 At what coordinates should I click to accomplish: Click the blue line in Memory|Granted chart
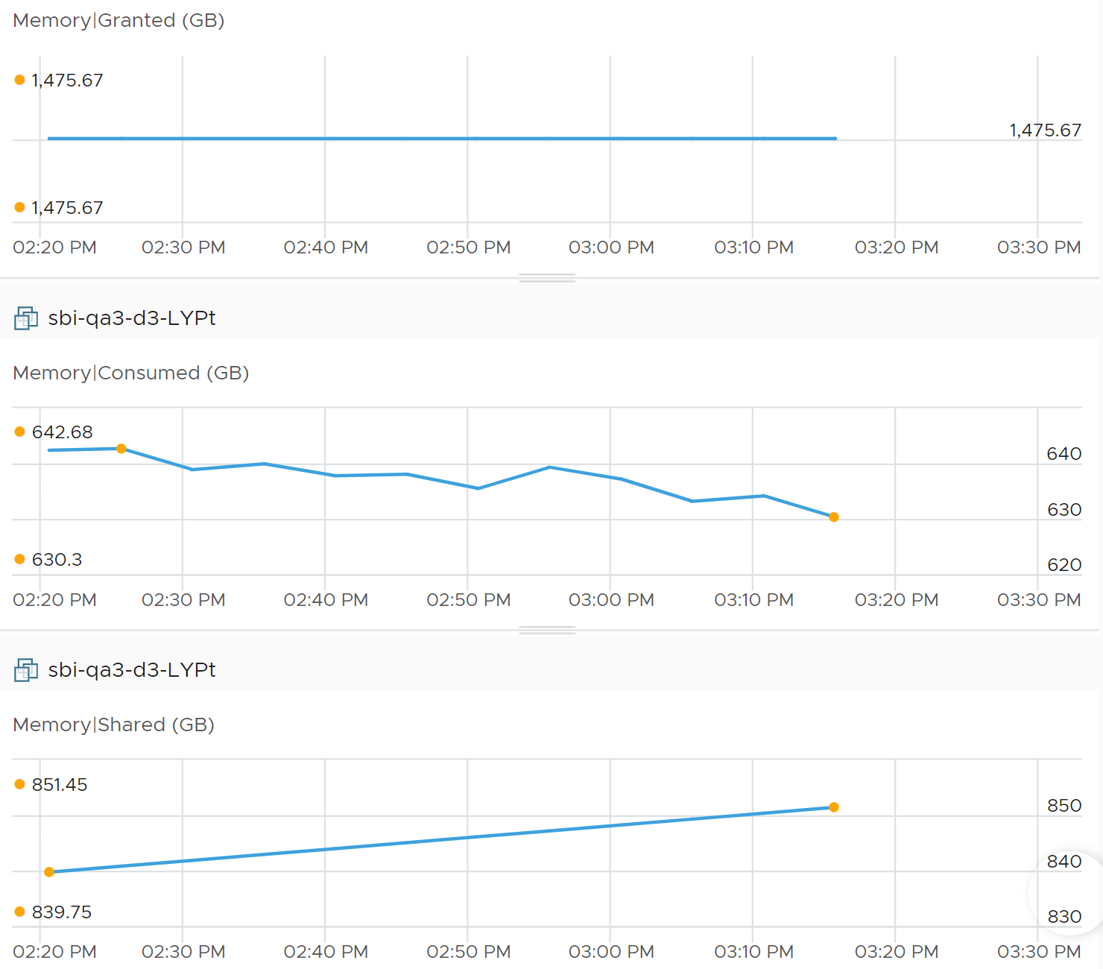pyautogui.click(x=442, y=139)
